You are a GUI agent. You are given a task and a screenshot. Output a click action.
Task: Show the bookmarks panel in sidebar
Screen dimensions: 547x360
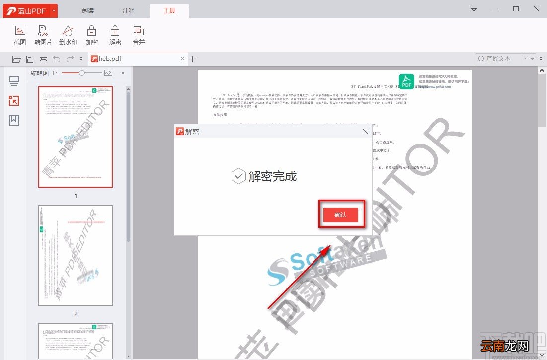click(x=14, y=120)
